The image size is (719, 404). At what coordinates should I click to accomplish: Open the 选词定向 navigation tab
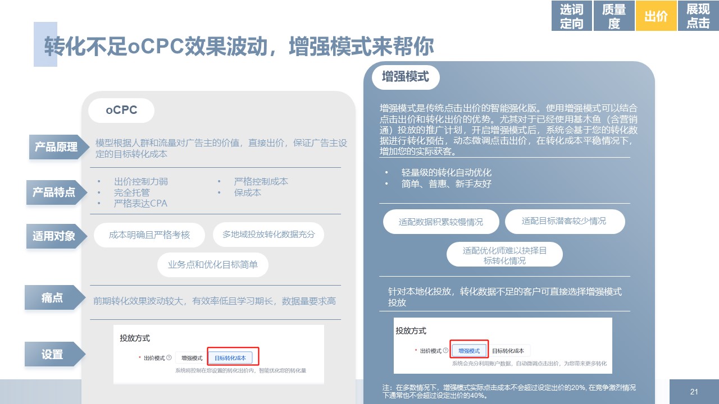pyautogui.click(x=572, y=16)
